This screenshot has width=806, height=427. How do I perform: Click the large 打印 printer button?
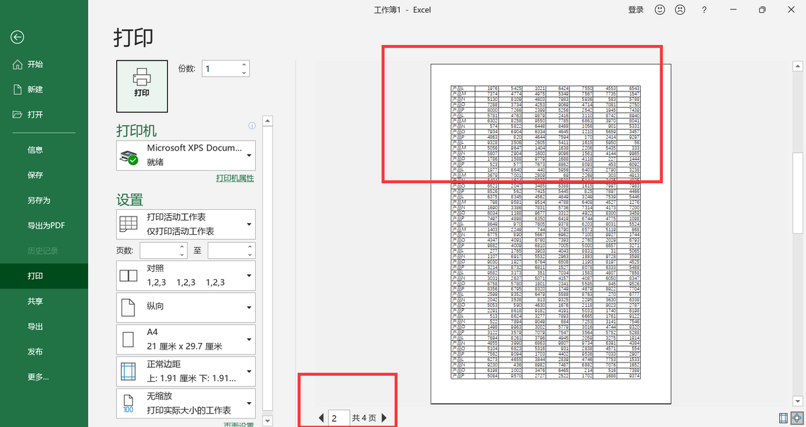[x=142, y=85]
